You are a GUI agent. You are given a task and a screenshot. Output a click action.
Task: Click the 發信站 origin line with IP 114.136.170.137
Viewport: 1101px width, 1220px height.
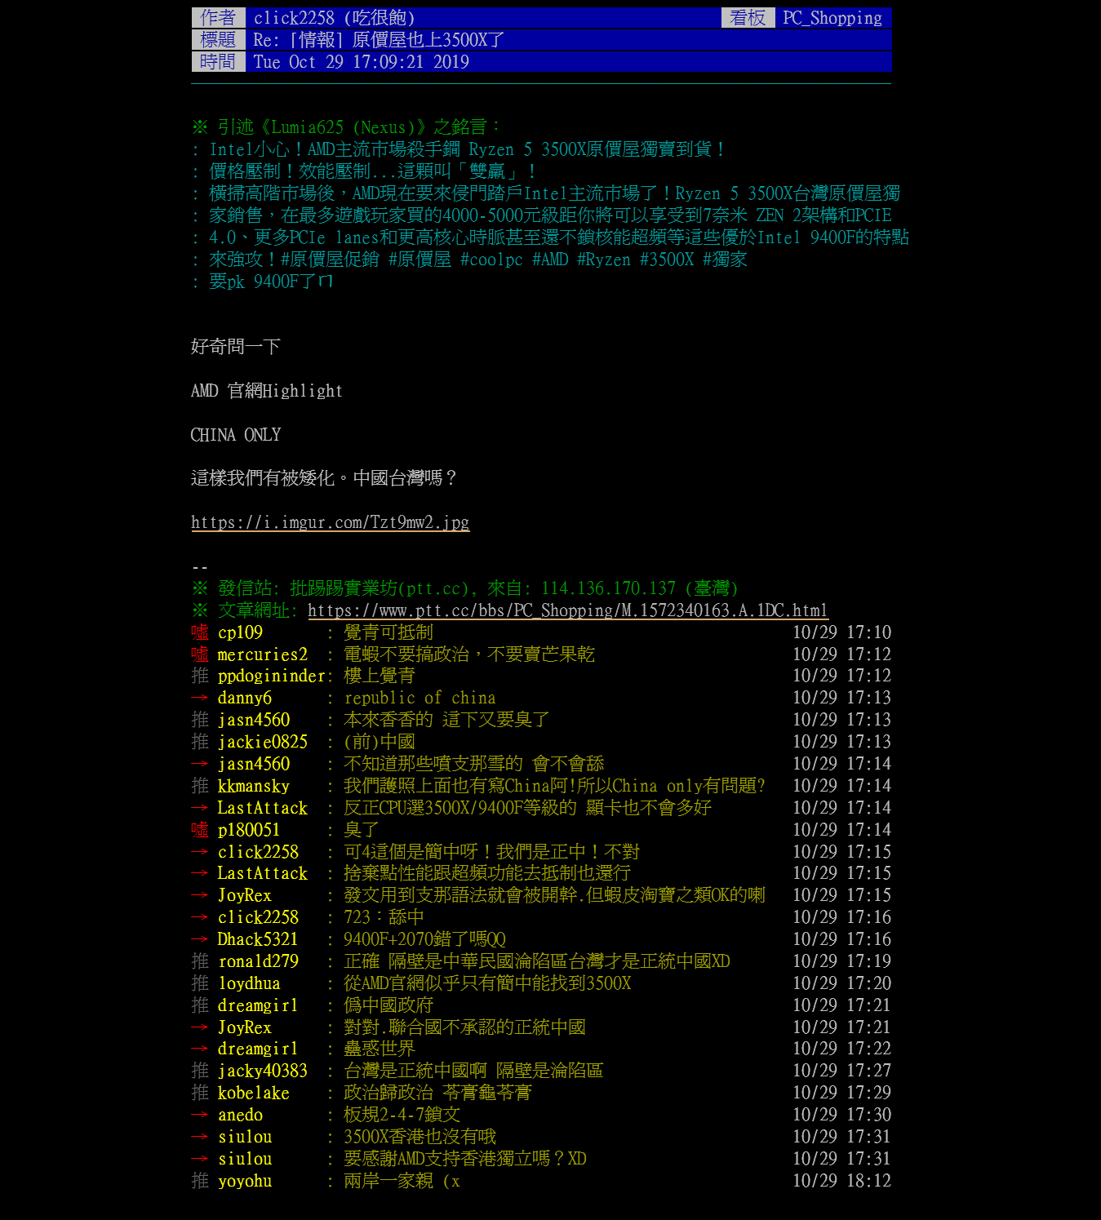pos(465,588)
